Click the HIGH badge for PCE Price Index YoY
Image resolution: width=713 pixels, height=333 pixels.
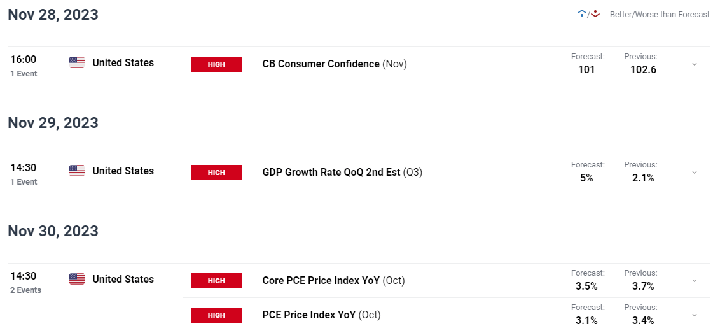216,315
